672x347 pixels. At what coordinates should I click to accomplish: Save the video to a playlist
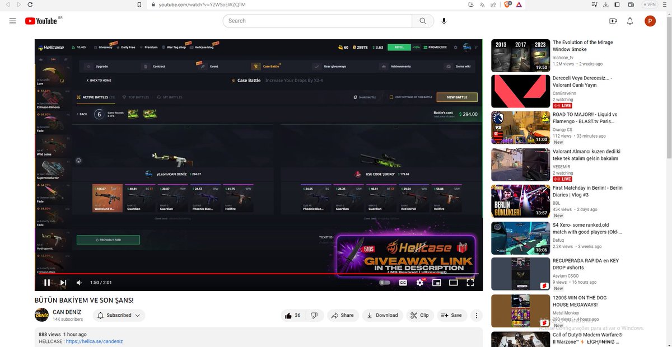pos(452,315)
